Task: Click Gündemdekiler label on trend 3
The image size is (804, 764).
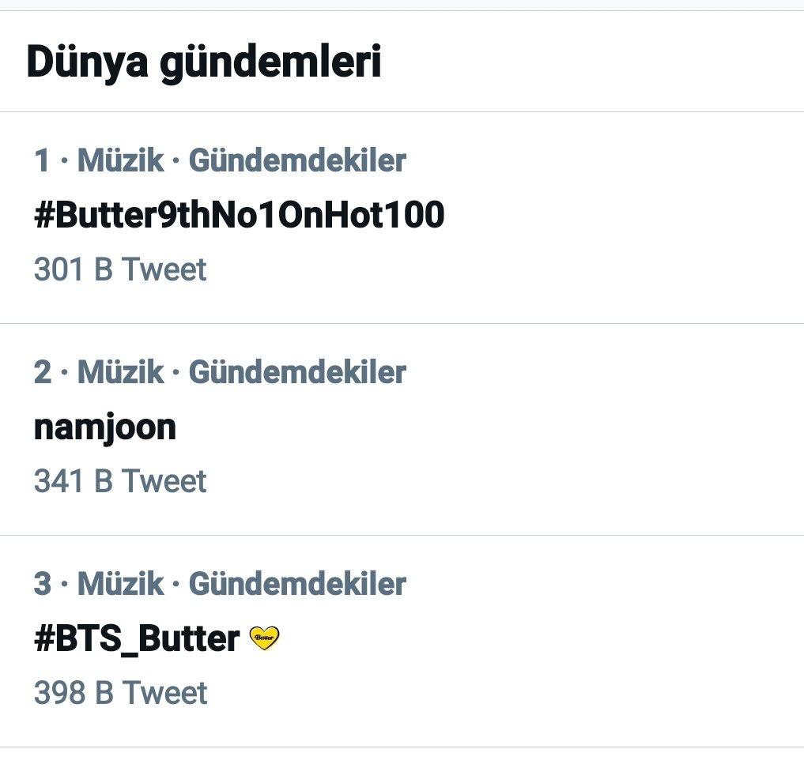Action: (x=297, y=584)
